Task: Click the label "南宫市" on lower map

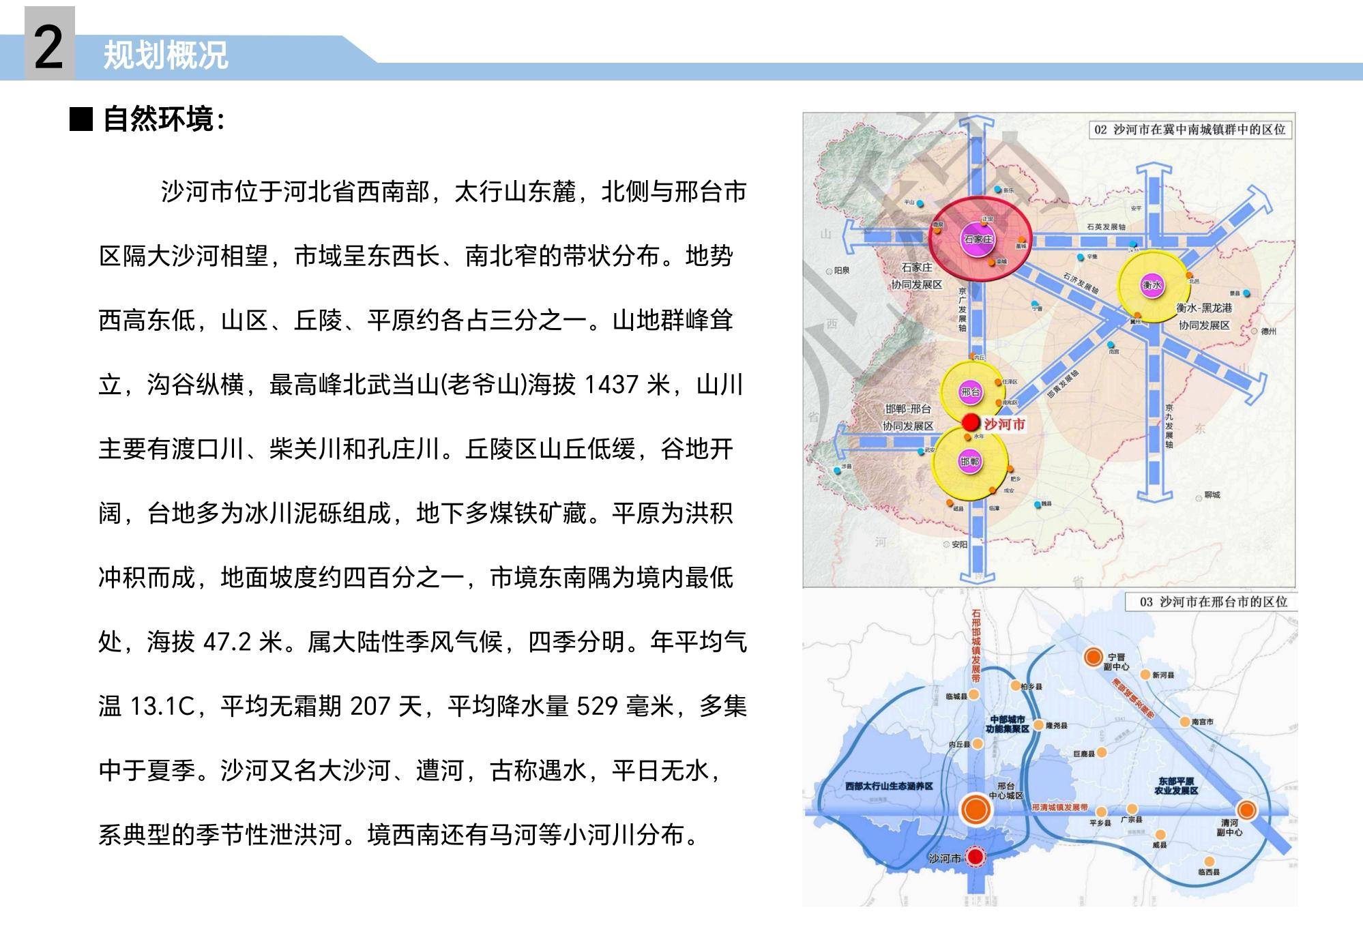Action: click(1202, 722)
